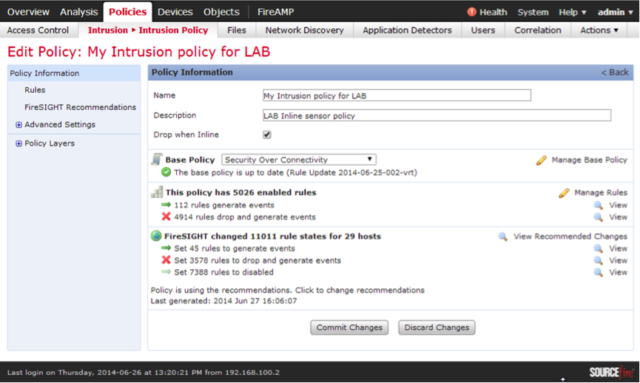Switch to the Network Discovery tab
The image size is (640, 383).
coord(305,30)
